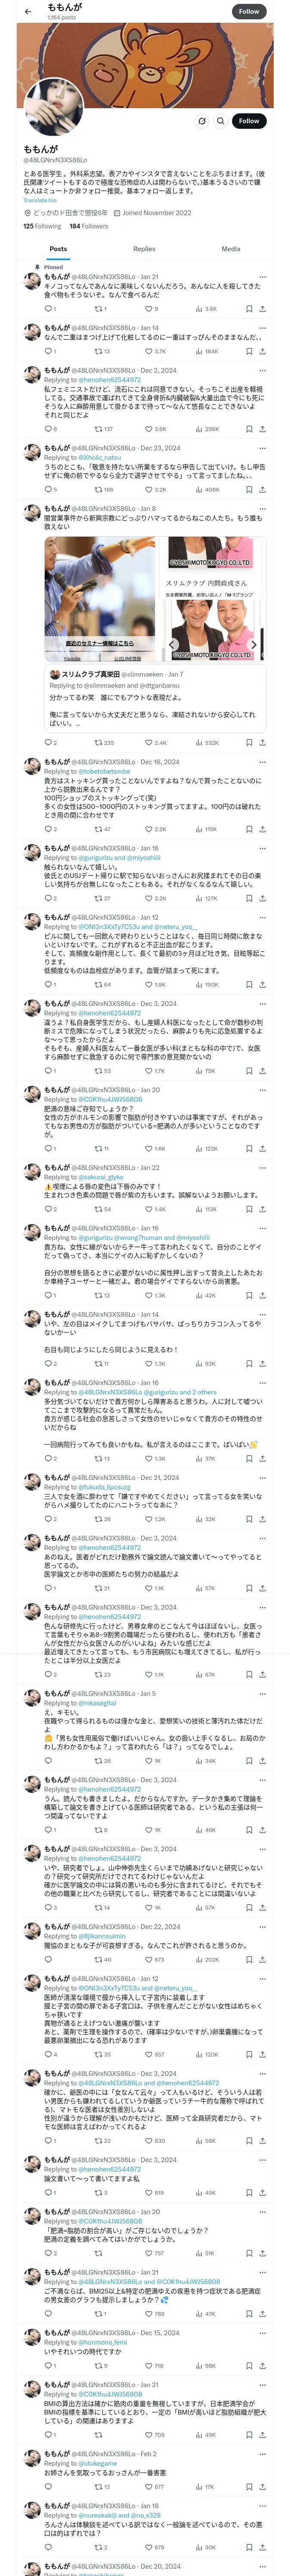
Task: Open more options on the pinned post
Action: (263, 277)
